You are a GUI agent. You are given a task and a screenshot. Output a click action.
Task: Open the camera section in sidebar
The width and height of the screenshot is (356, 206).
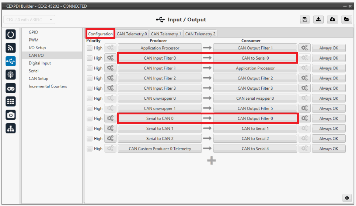[x=11, y=115]
